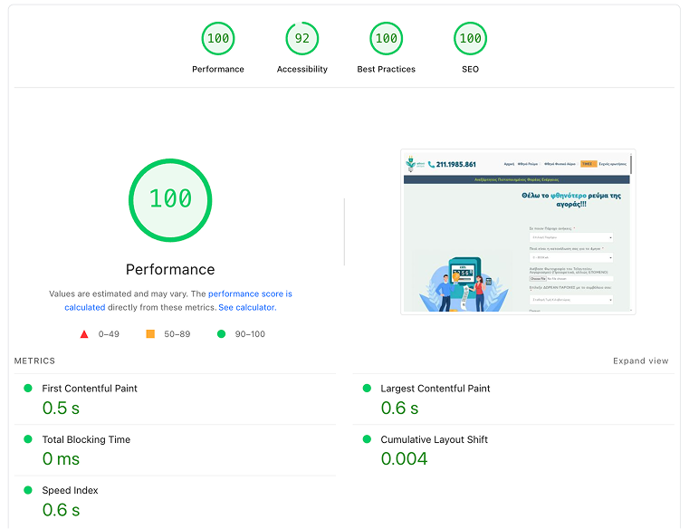Click the Total Blocking Time metric label
The width and height of the screenshot is (689, 529).
(86, 439)
